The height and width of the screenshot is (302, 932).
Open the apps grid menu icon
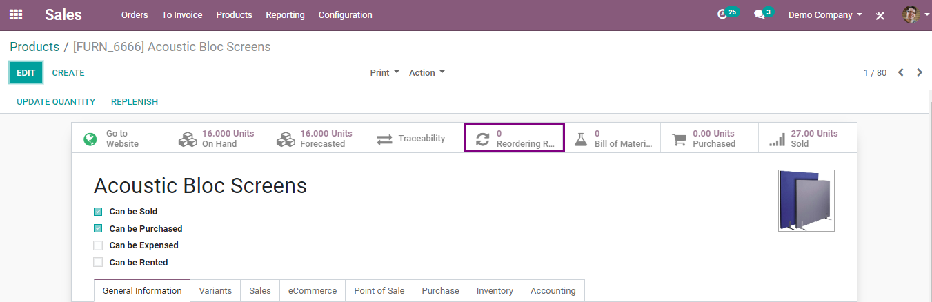tap(15, 14)
